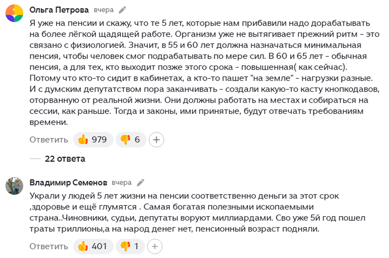Viewport: 389px width, 258px height.
Task: Click the вчера timestamp on Владимир's comment
Action: pyautogui.click(x=121, y=182)
